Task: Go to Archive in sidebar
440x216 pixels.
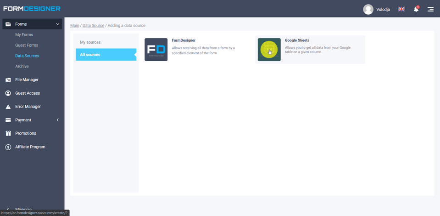Action: pos(22,67)
